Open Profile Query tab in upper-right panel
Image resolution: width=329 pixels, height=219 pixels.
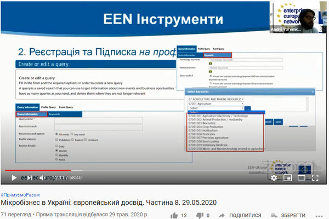[204, 49]
